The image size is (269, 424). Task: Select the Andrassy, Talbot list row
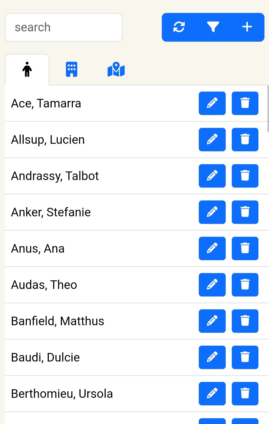101,176
